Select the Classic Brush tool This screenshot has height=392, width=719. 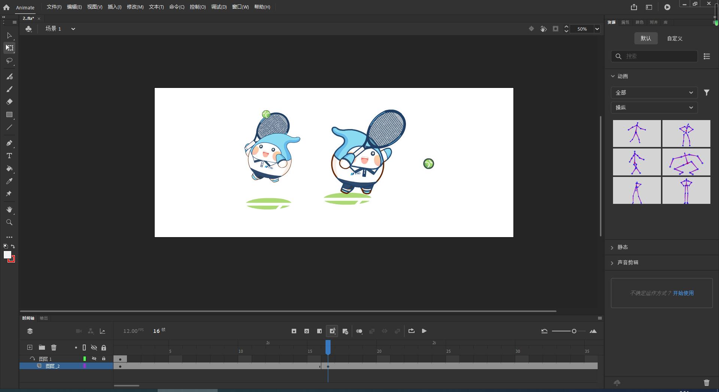(x=9, y=89)
